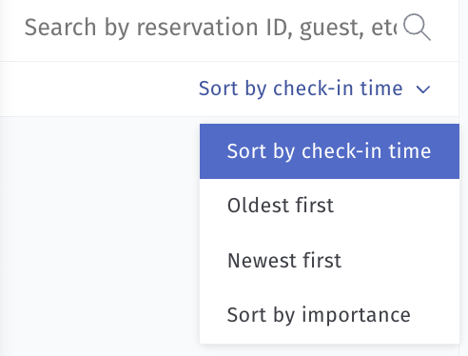The height and width of the screenshot is (356, 468).
Task: Click the Oldest first list entry
Action: [x=329, y=206]
